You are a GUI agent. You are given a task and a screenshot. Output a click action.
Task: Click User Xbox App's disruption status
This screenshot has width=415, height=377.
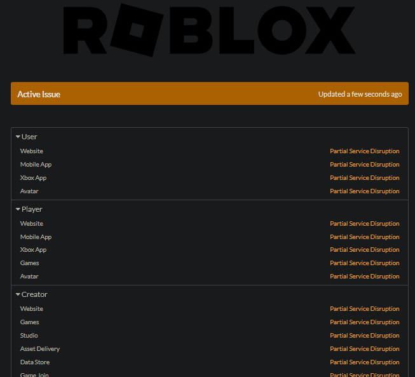[364, 177]
